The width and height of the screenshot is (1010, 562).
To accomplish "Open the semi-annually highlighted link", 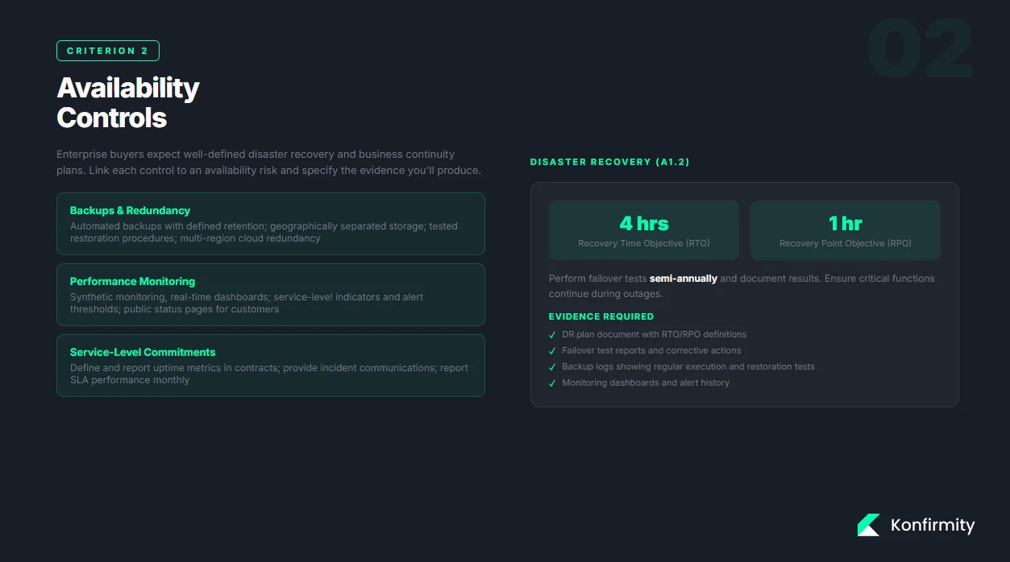I will coord(683,278).
